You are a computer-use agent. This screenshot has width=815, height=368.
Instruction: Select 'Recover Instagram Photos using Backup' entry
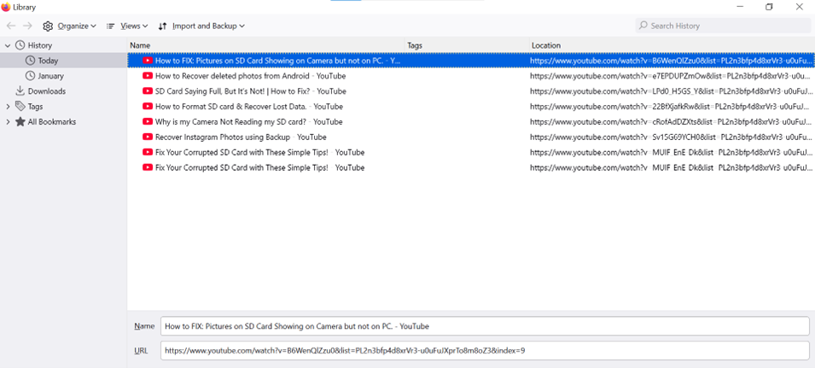(x=471, y=137)
